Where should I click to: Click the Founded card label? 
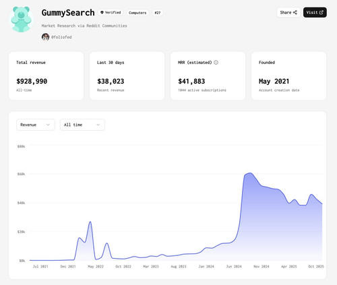267,63
